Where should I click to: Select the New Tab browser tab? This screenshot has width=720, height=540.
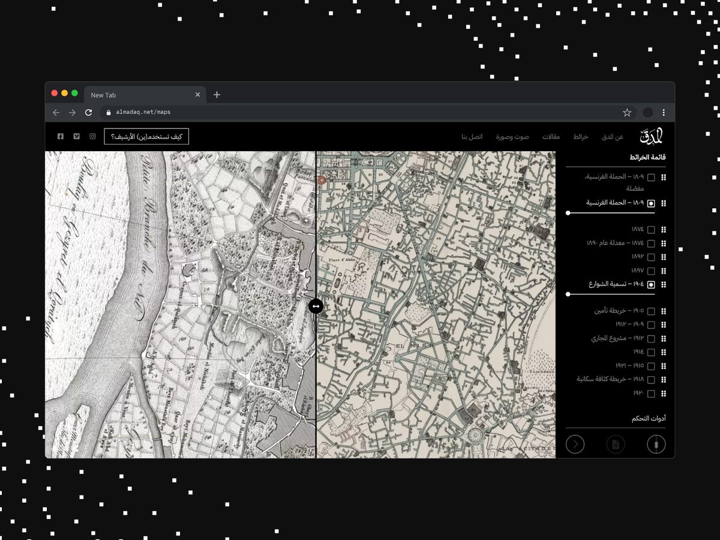(145, 95)
